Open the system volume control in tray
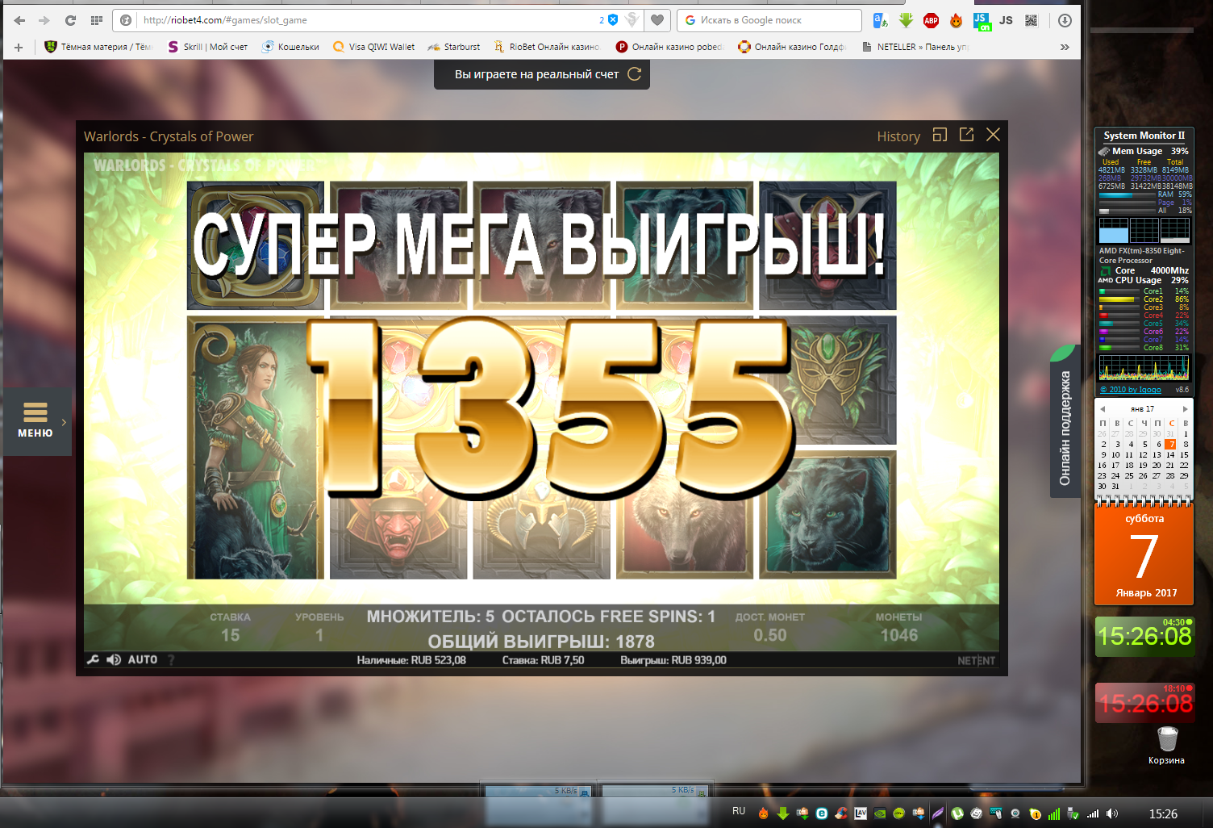 pyautogui.click(x=1112, y=813)
